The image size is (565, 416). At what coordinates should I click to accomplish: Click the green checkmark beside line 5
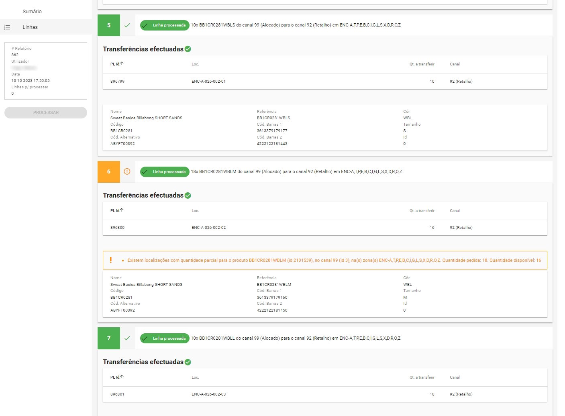tap(127, 25)
